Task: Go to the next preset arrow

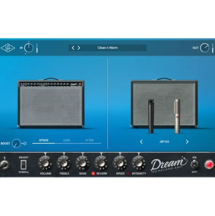Action: point(79,48)
